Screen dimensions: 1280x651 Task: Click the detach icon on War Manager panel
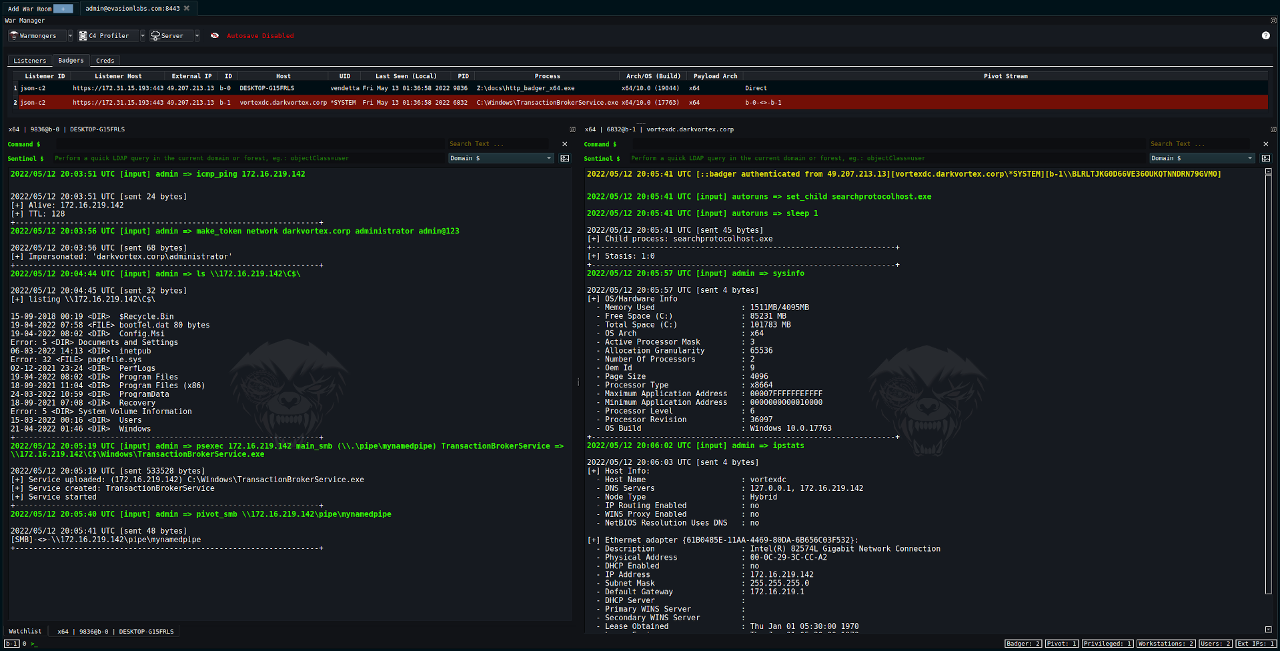pos(1273,20)
